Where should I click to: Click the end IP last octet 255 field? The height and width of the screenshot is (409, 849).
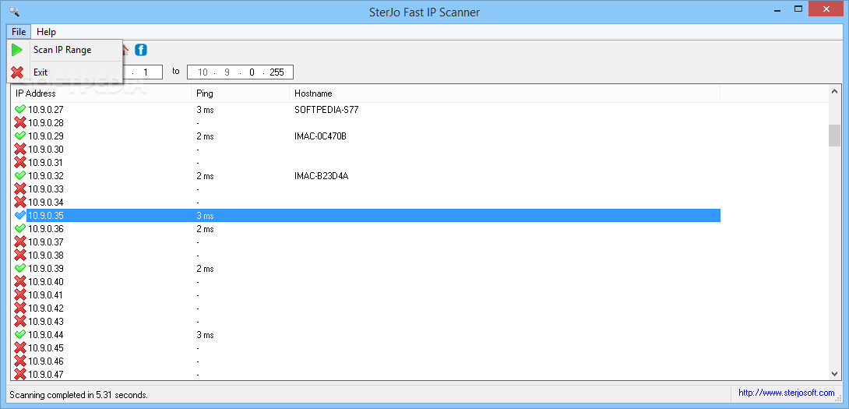point(277,72)
